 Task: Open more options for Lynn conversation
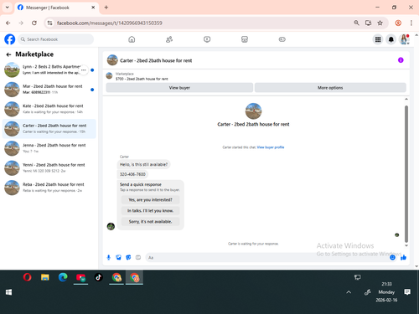84,70
